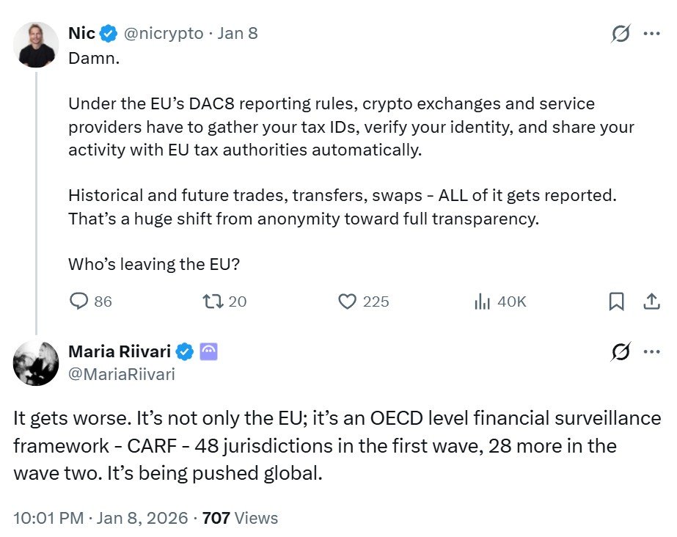Repost Nic's tweet

pos(213,302)
